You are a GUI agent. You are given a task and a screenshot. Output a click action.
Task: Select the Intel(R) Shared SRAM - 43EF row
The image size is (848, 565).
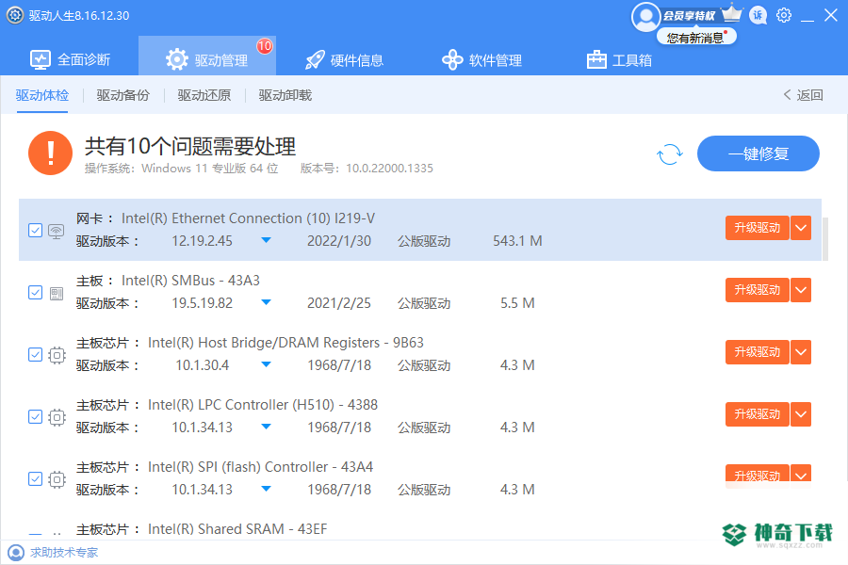click(x=420, y=528)
